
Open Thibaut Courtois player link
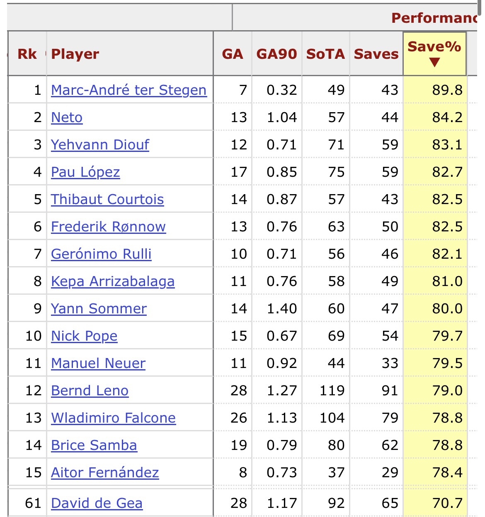pos(107,199)
